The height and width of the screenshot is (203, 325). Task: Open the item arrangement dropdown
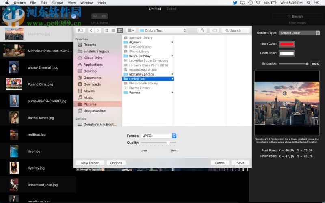click(130, 30)
